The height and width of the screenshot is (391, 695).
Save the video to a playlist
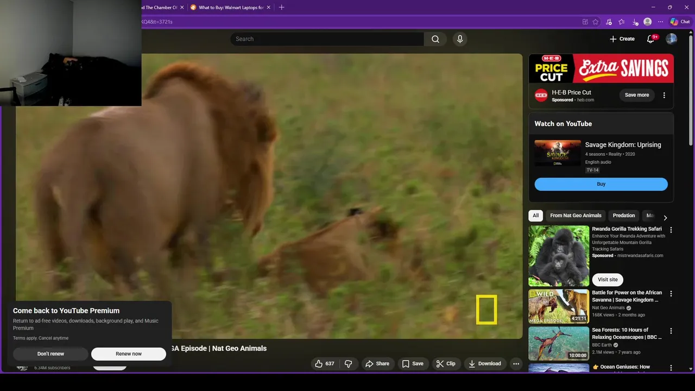[x=413, y=364]
